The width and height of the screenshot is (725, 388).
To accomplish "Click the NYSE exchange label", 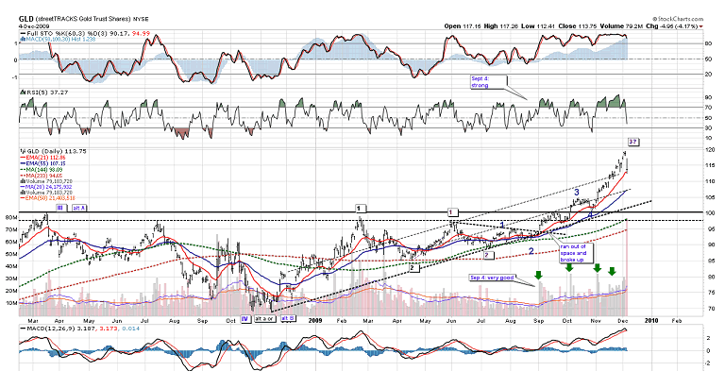I will pos(139,20).
